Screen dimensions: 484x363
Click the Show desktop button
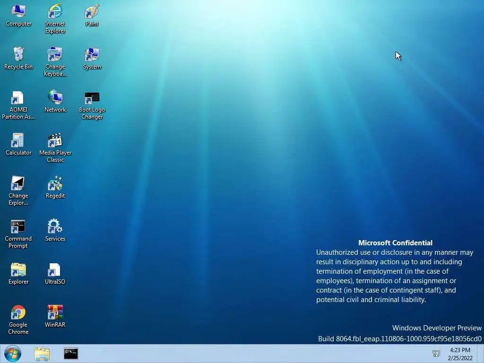(x=481, y=354)
